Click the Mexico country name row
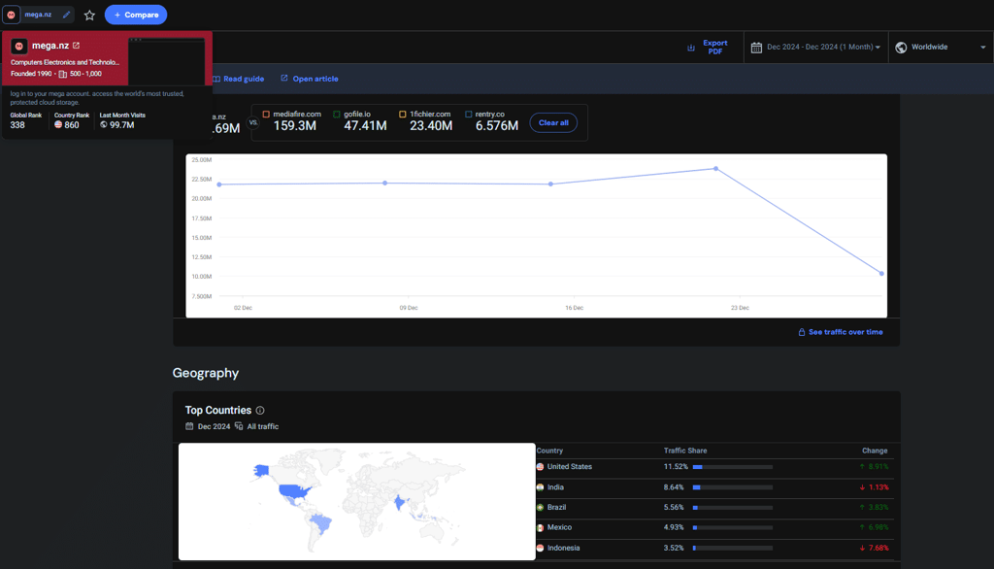 point(559,528)
